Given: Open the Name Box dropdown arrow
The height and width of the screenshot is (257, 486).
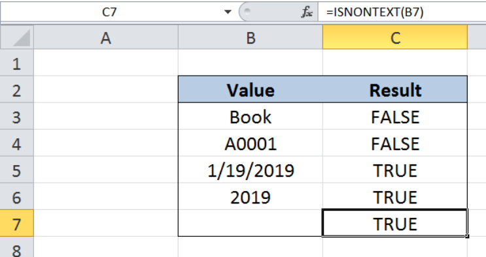Looking at the screenshot, I should pos(228,12).
